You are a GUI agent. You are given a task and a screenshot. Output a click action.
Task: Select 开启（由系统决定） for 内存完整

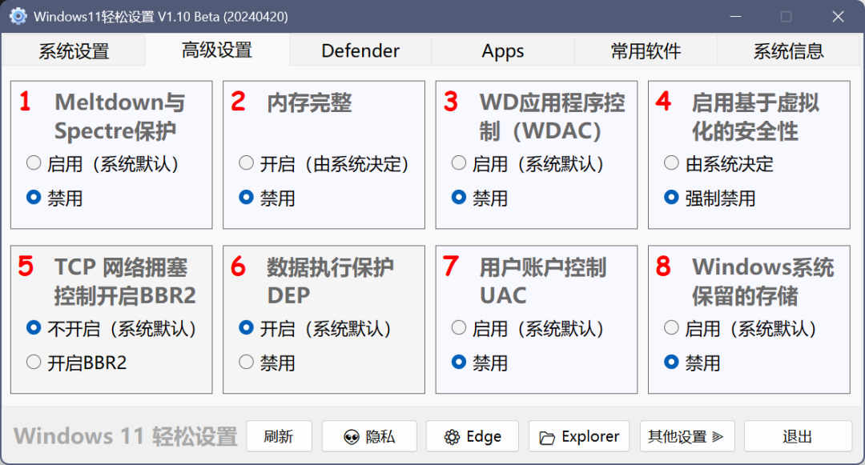[x=247, y=163]
